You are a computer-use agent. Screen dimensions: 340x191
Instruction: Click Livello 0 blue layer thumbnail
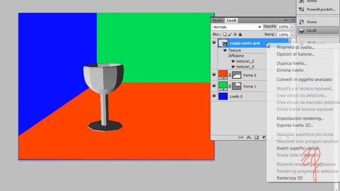coord(223,97)
